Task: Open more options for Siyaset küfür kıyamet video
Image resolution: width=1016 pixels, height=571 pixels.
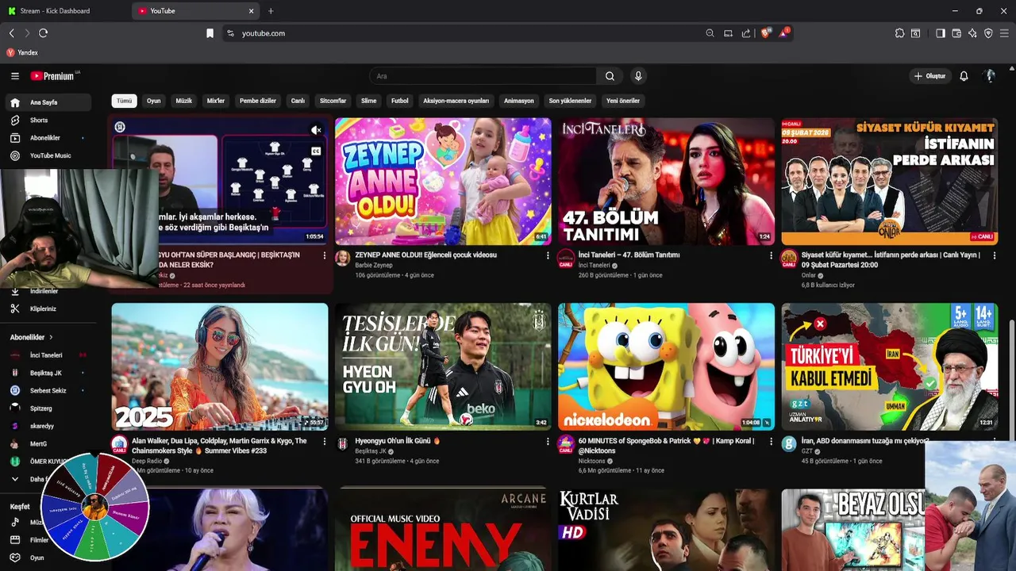Action: 994,255
